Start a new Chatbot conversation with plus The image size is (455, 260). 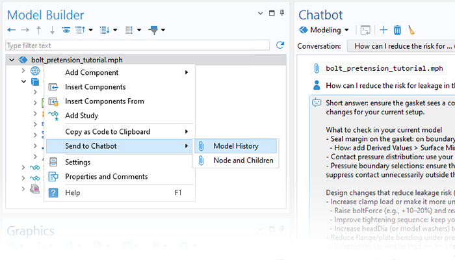[x=383, y=30]
